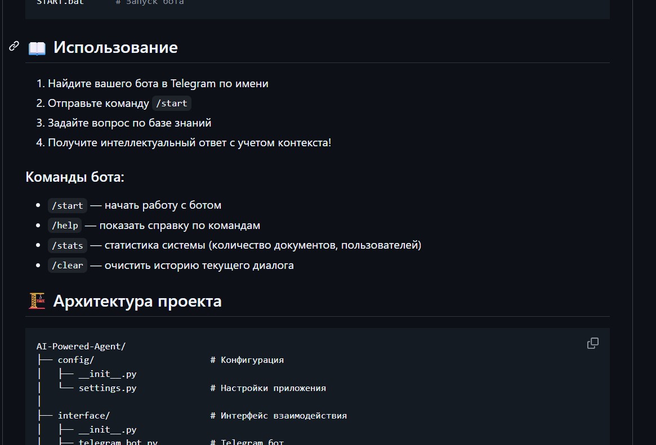The image size is (656, 445).
Task: Click the AI-Powered-Agent/ root folder line
Action: (81, 346)
